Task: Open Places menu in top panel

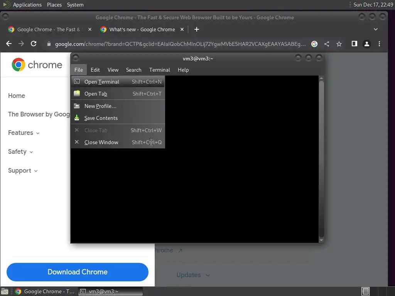Action: (x=54, y=5)
